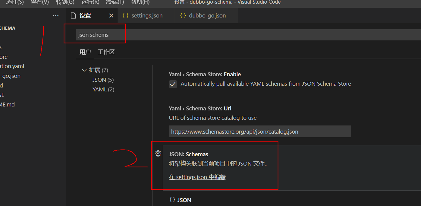The height and width of the screenshot is (206, 421).
Task: Click the text URL of schema store catalog to use
Action: point(213,118)
